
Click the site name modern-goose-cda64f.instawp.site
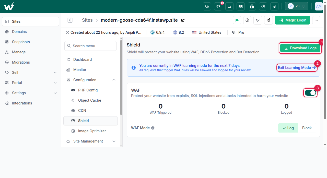pos(139,20)
